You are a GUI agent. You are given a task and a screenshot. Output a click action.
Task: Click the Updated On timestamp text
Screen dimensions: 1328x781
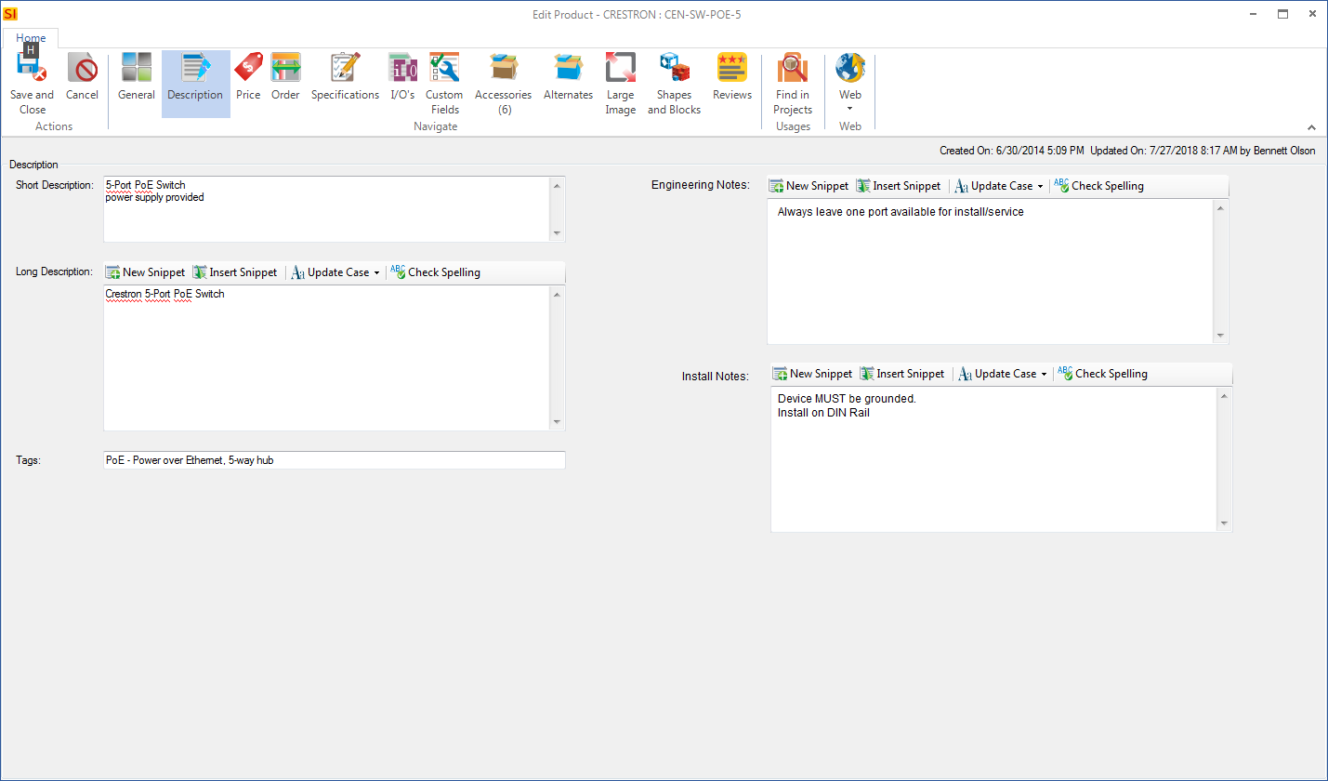(1203, 151)
